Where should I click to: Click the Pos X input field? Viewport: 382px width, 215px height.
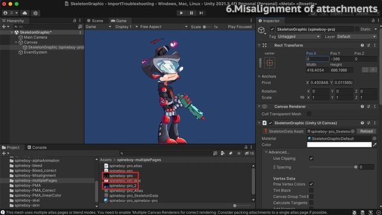pos(317,59)
